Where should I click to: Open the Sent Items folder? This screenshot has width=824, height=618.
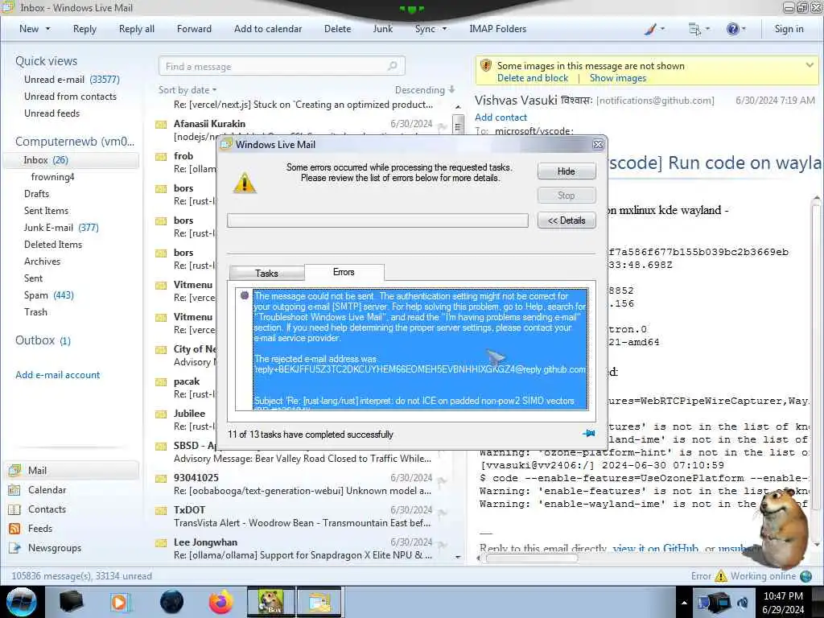tap(46, 211)
